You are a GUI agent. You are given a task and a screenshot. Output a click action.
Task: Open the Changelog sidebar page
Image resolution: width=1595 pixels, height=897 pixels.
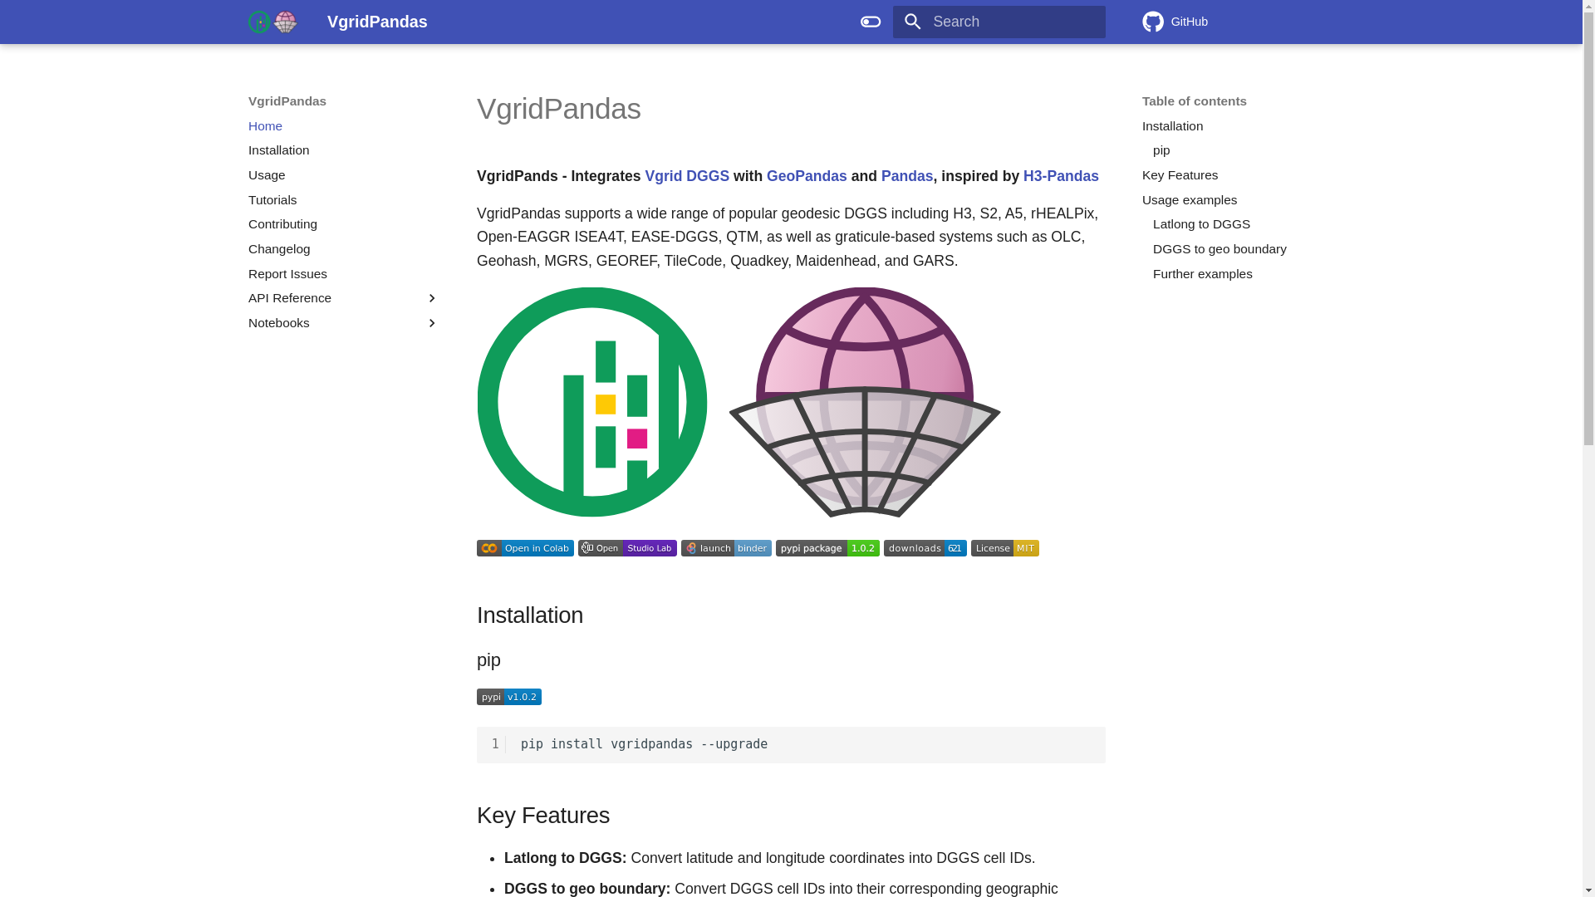[279, 249]
